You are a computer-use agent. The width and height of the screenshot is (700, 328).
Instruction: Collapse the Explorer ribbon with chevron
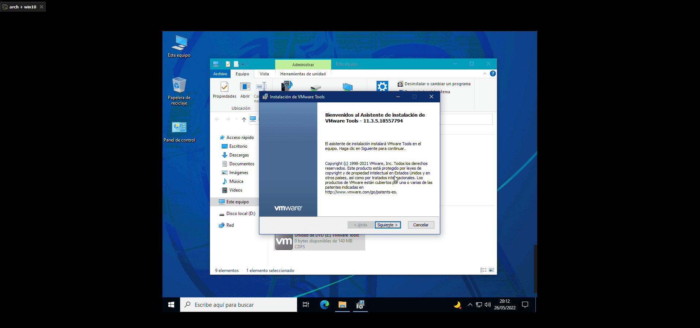coord(485,73)
